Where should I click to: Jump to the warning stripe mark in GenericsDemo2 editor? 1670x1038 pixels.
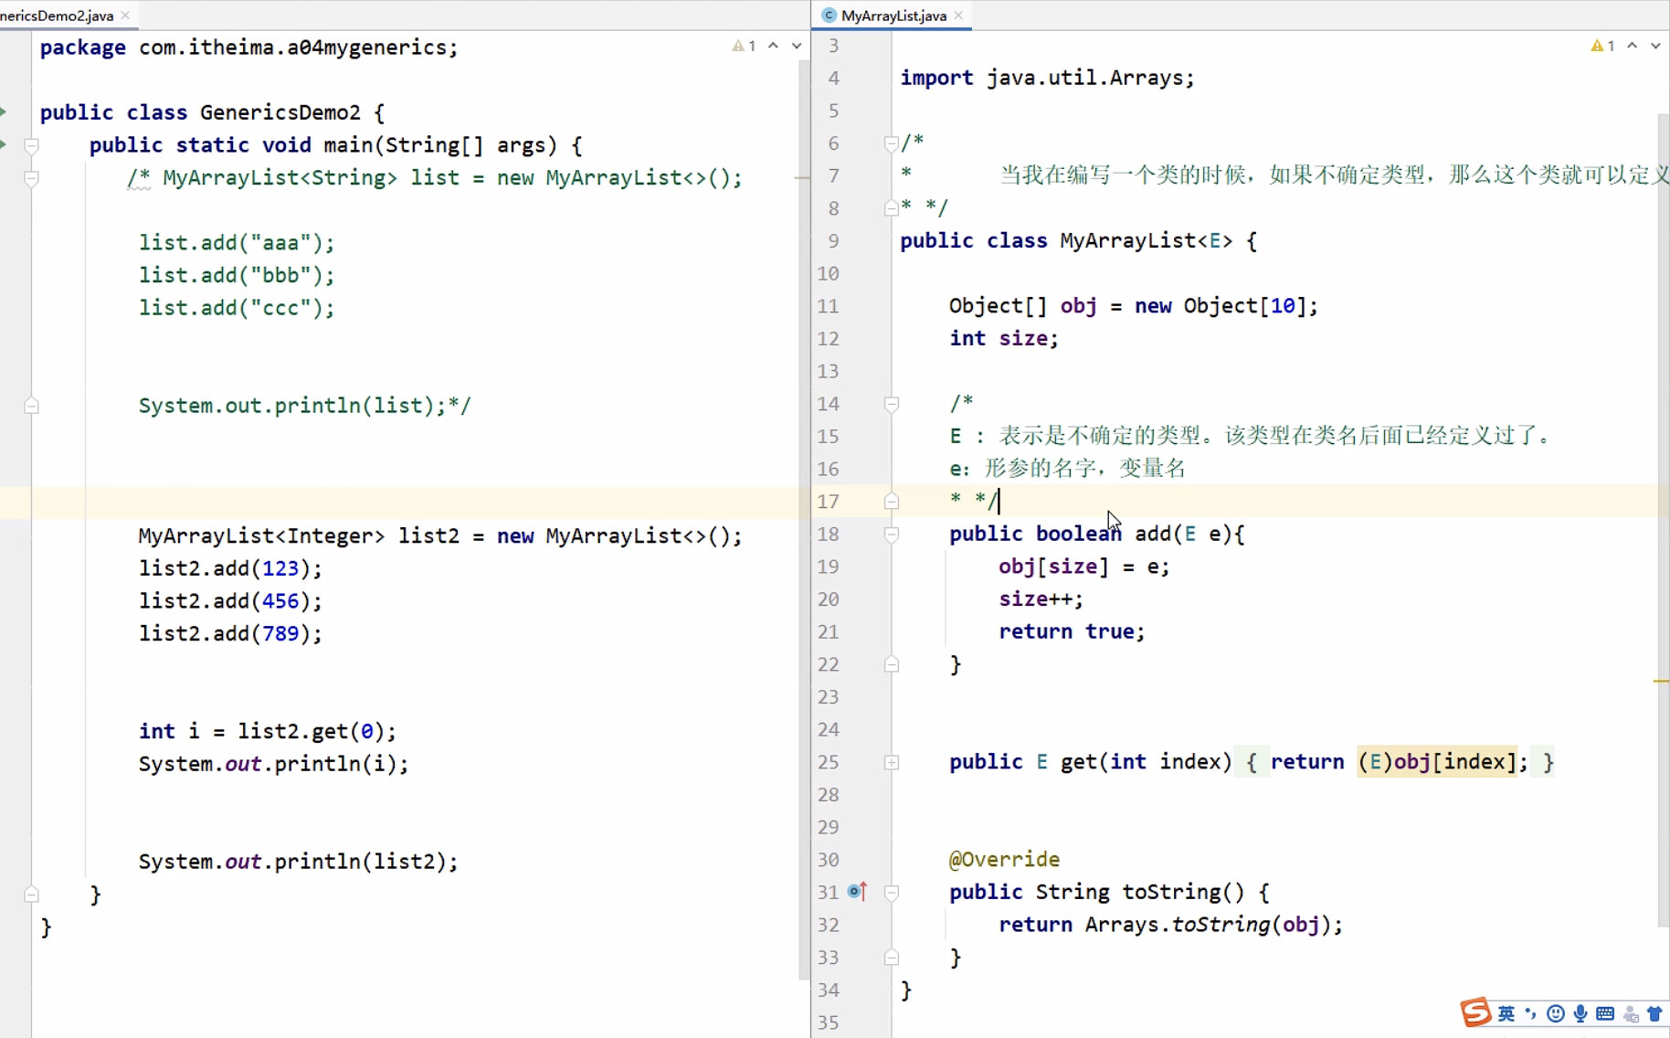point(803,177)
